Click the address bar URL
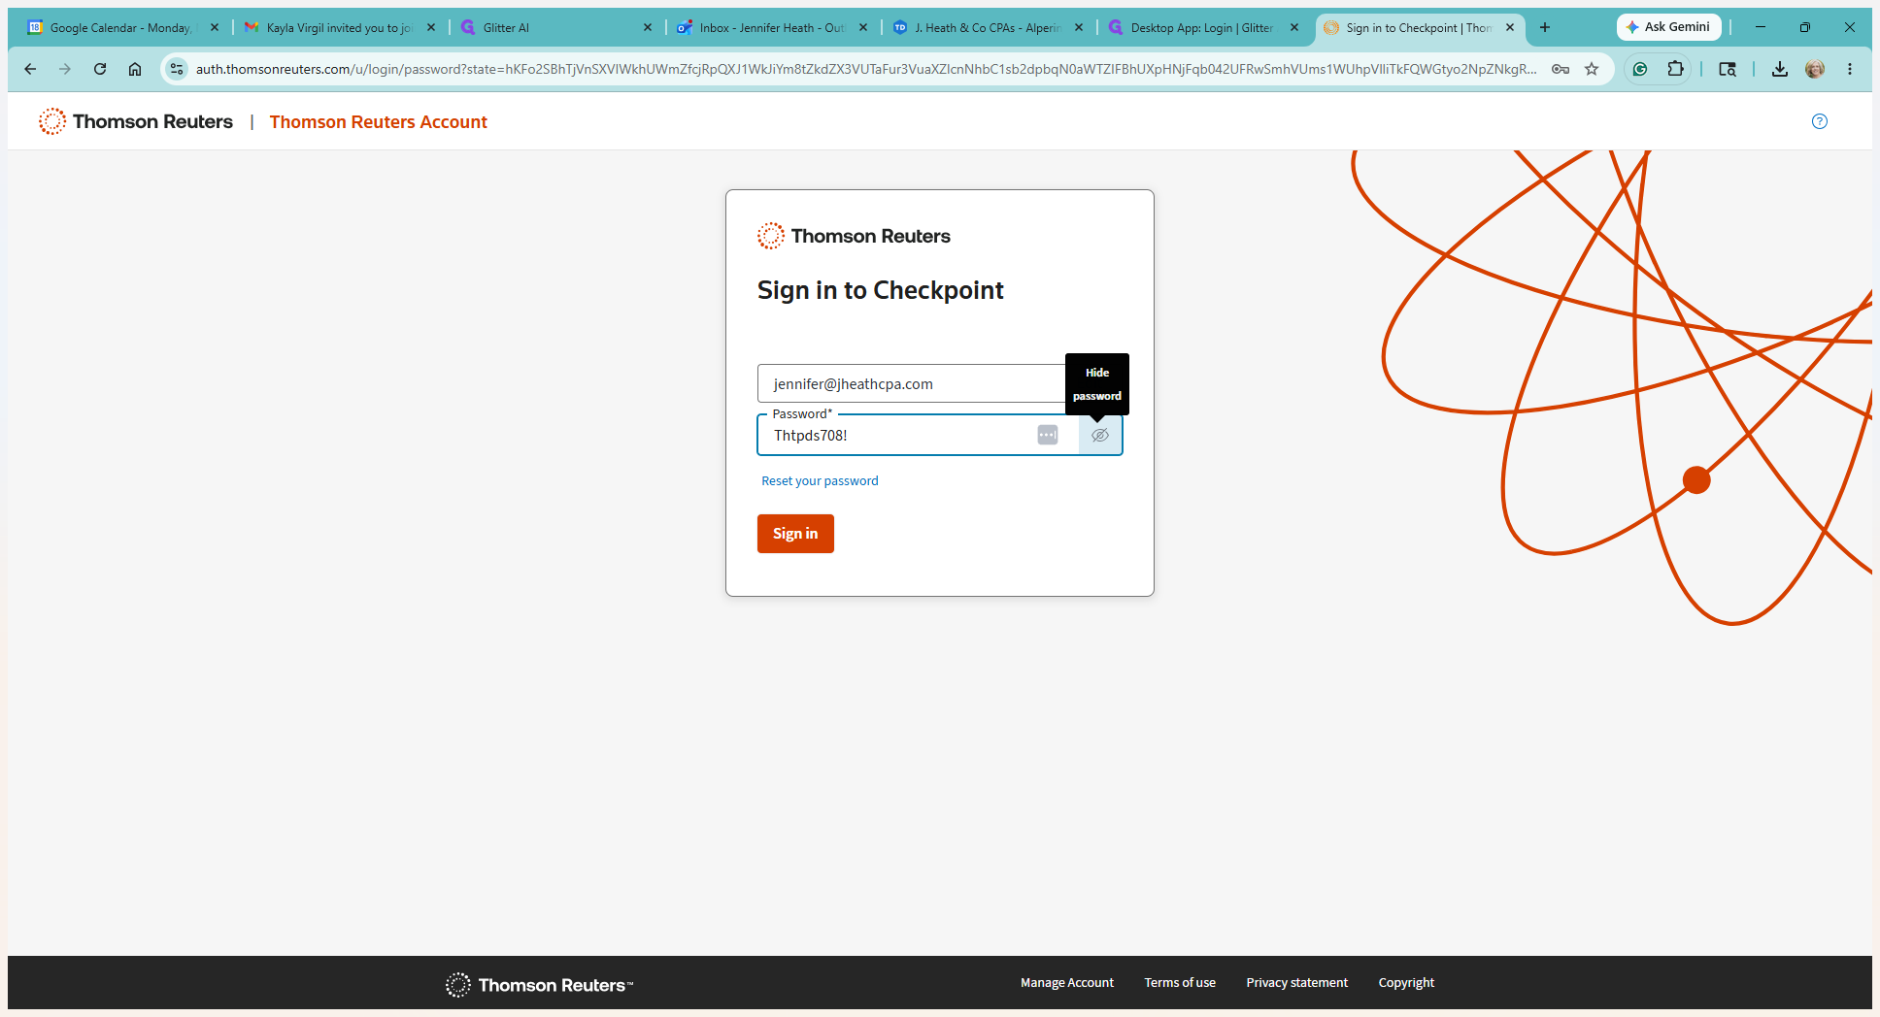 click(x=864, y=69)
